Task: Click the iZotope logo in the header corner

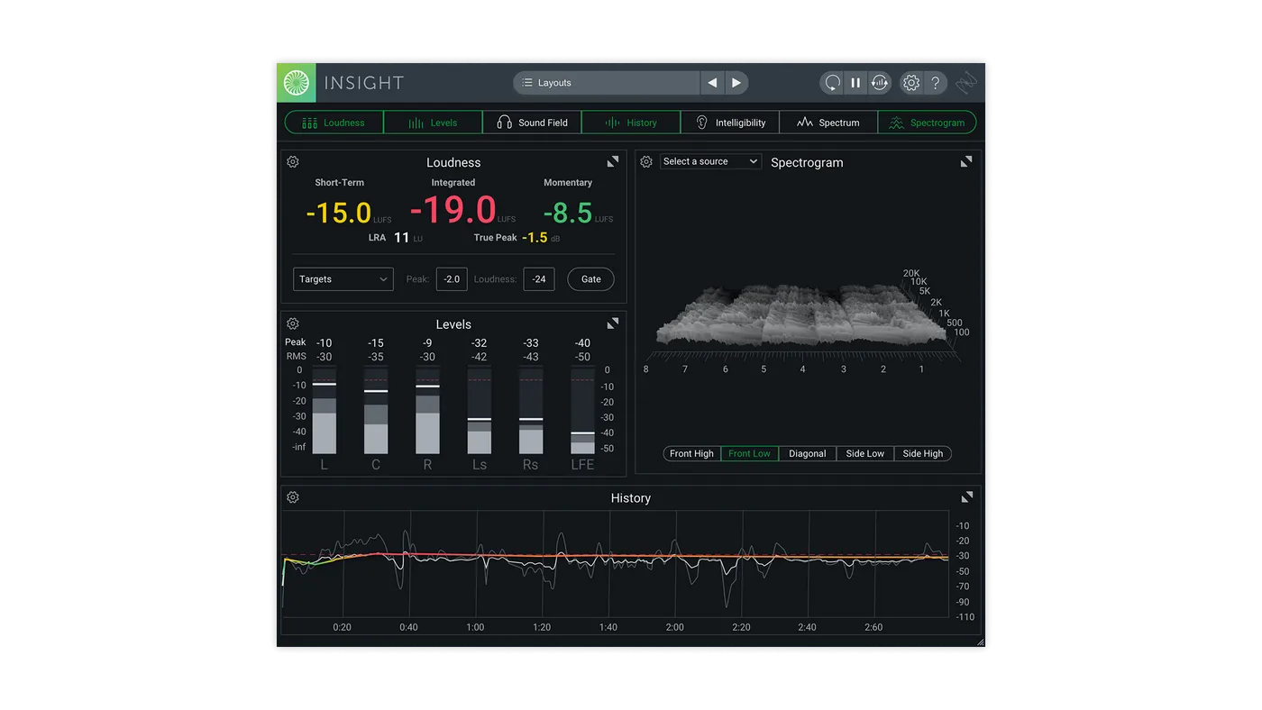Action: click(966, 83)
